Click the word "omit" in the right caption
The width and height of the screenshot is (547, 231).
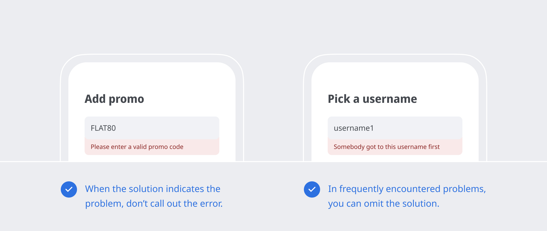pos(374,204)
